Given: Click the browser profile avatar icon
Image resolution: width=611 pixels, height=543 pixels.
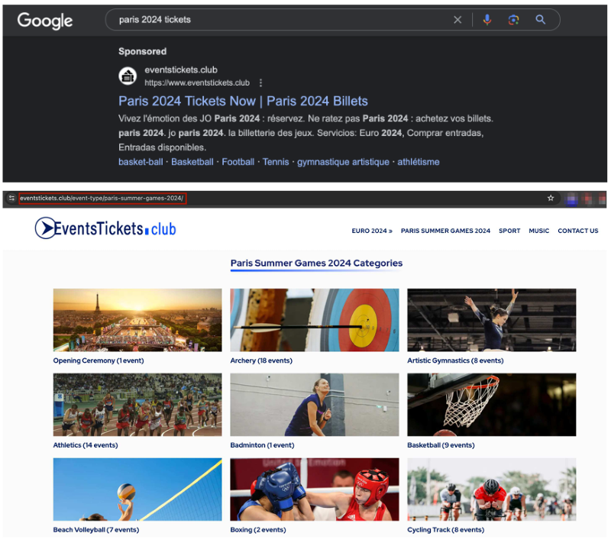Looking at the screenshot, I should (x=572, y=198).
